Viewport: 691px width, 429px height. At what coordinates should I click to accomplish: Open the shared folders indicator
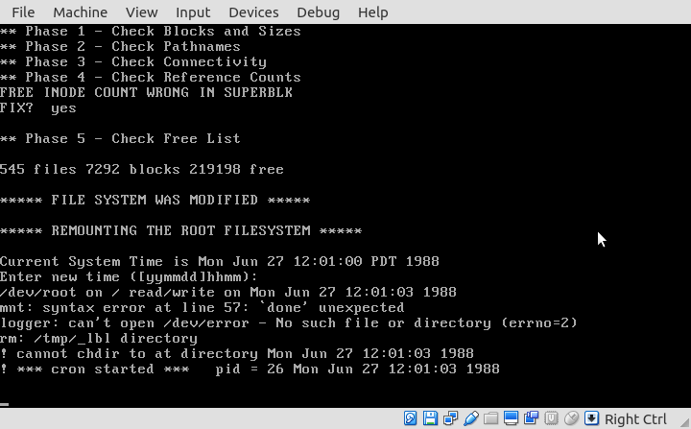pyautogui.click(x=491, y=418)
